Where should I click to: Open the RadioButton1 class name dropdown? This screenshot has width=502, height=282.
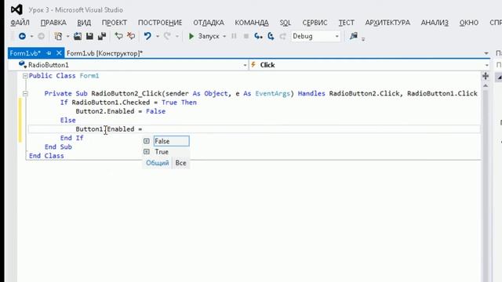245,65
